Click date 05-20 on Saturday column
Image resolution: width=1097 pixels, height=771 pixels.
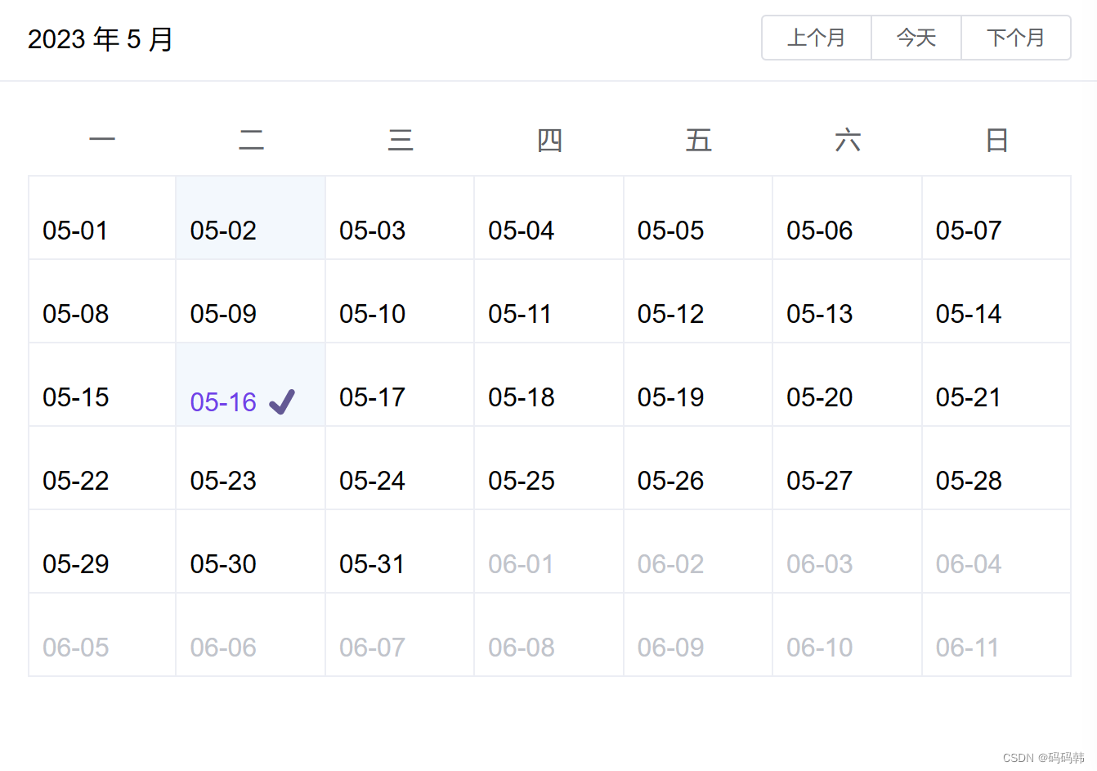[847, 385]
